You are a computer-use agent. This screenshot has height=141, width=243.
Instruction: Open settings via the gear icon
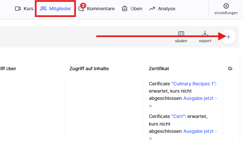[x=226, y=6]
